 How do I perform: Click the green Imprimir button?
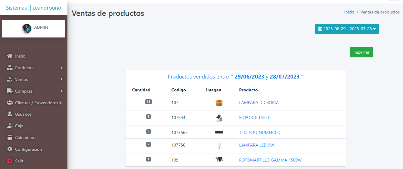pyautogui.click(x=361, y=52)
